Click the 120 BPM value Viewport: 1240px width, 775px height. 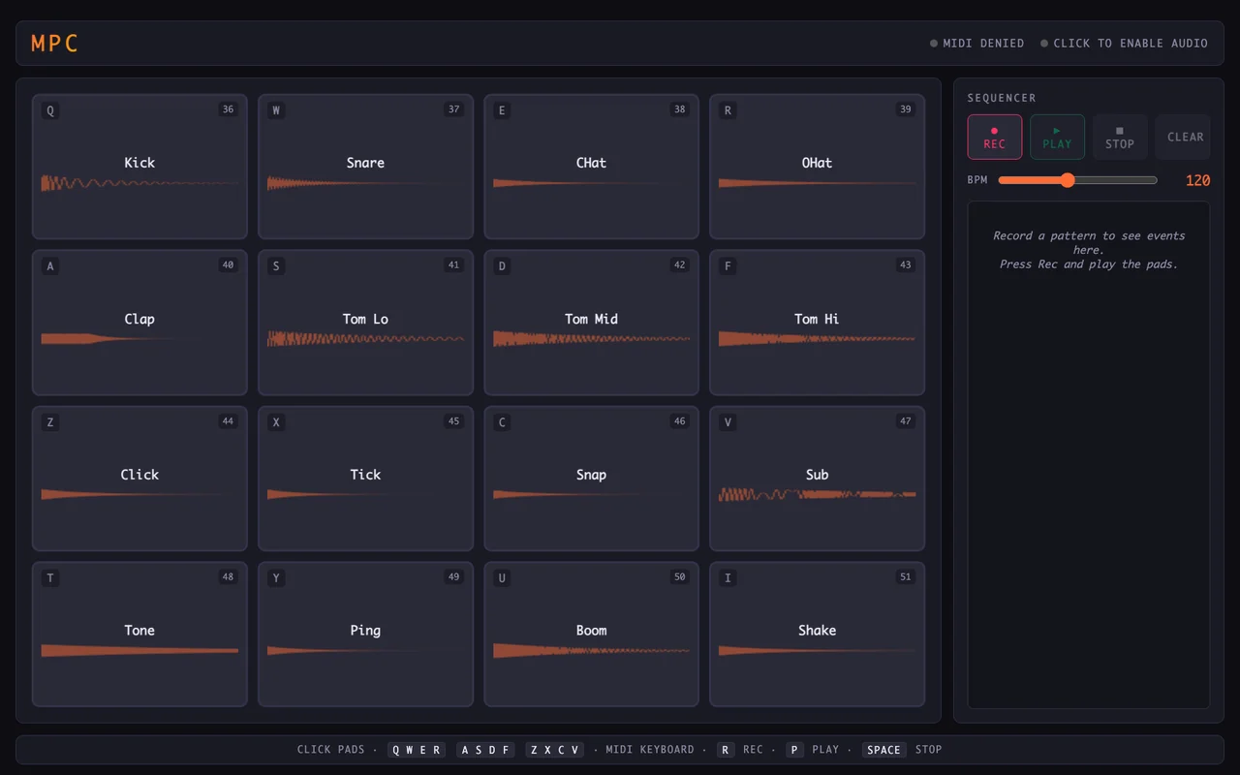click(1197, 180)
